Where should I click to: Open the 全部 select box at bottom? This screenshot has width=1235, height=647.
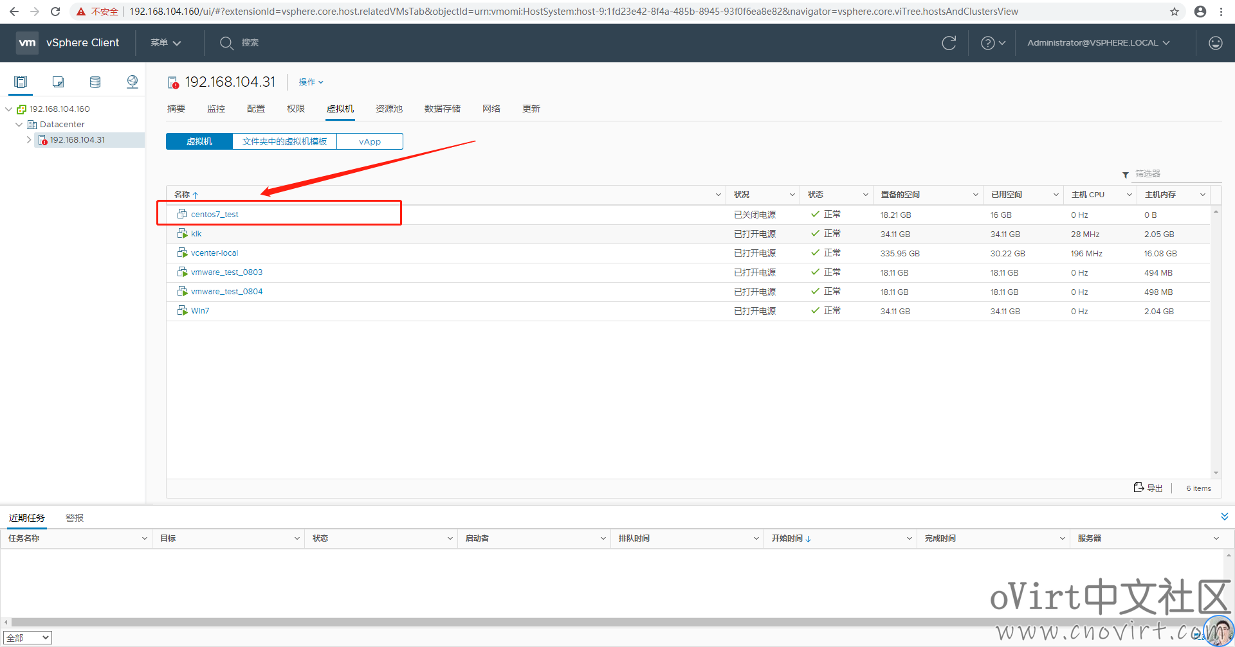click(28, 637)
